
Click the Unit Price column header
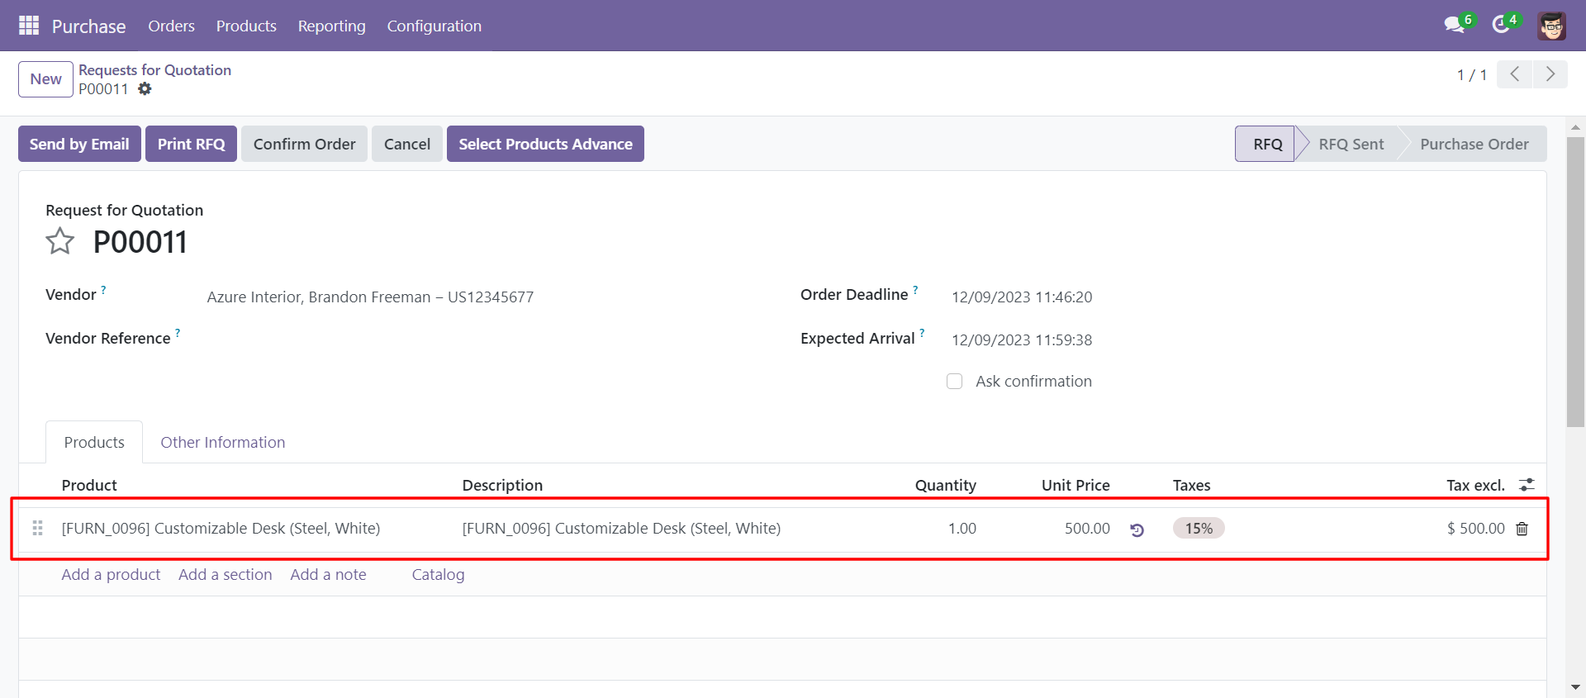1075,485
